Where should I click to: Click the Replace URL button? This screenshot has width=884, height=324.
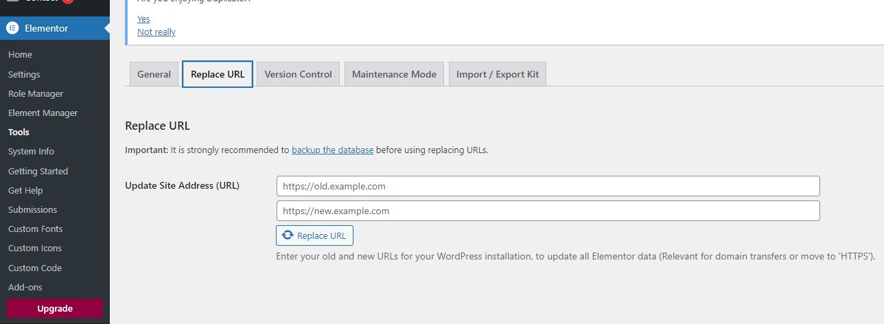click(x=314, y=235)
